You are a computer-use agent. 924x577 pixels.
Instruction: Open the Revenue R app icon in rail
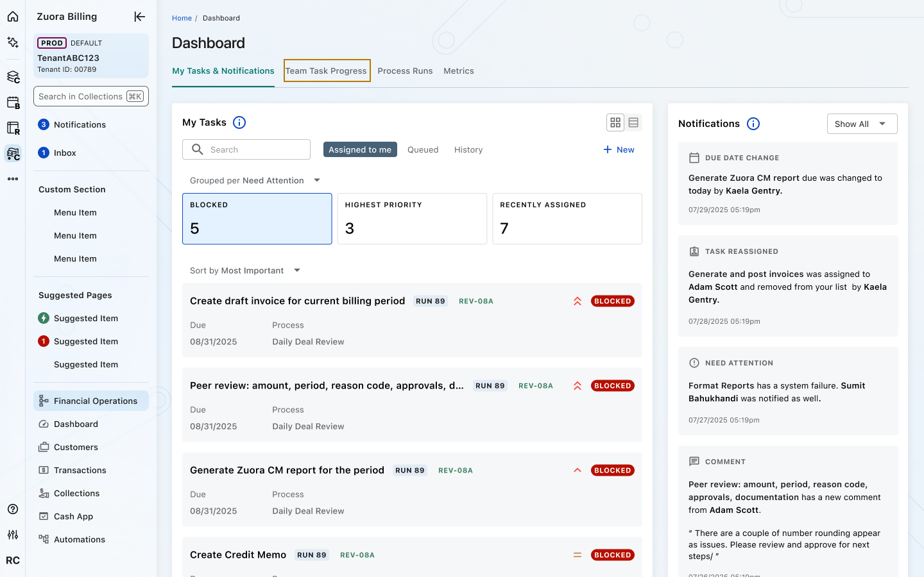click(x=13, y=128)
